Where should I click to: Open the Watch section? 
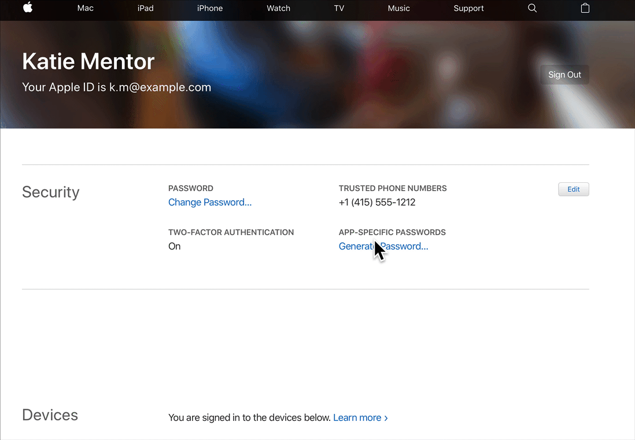[278, 8]
